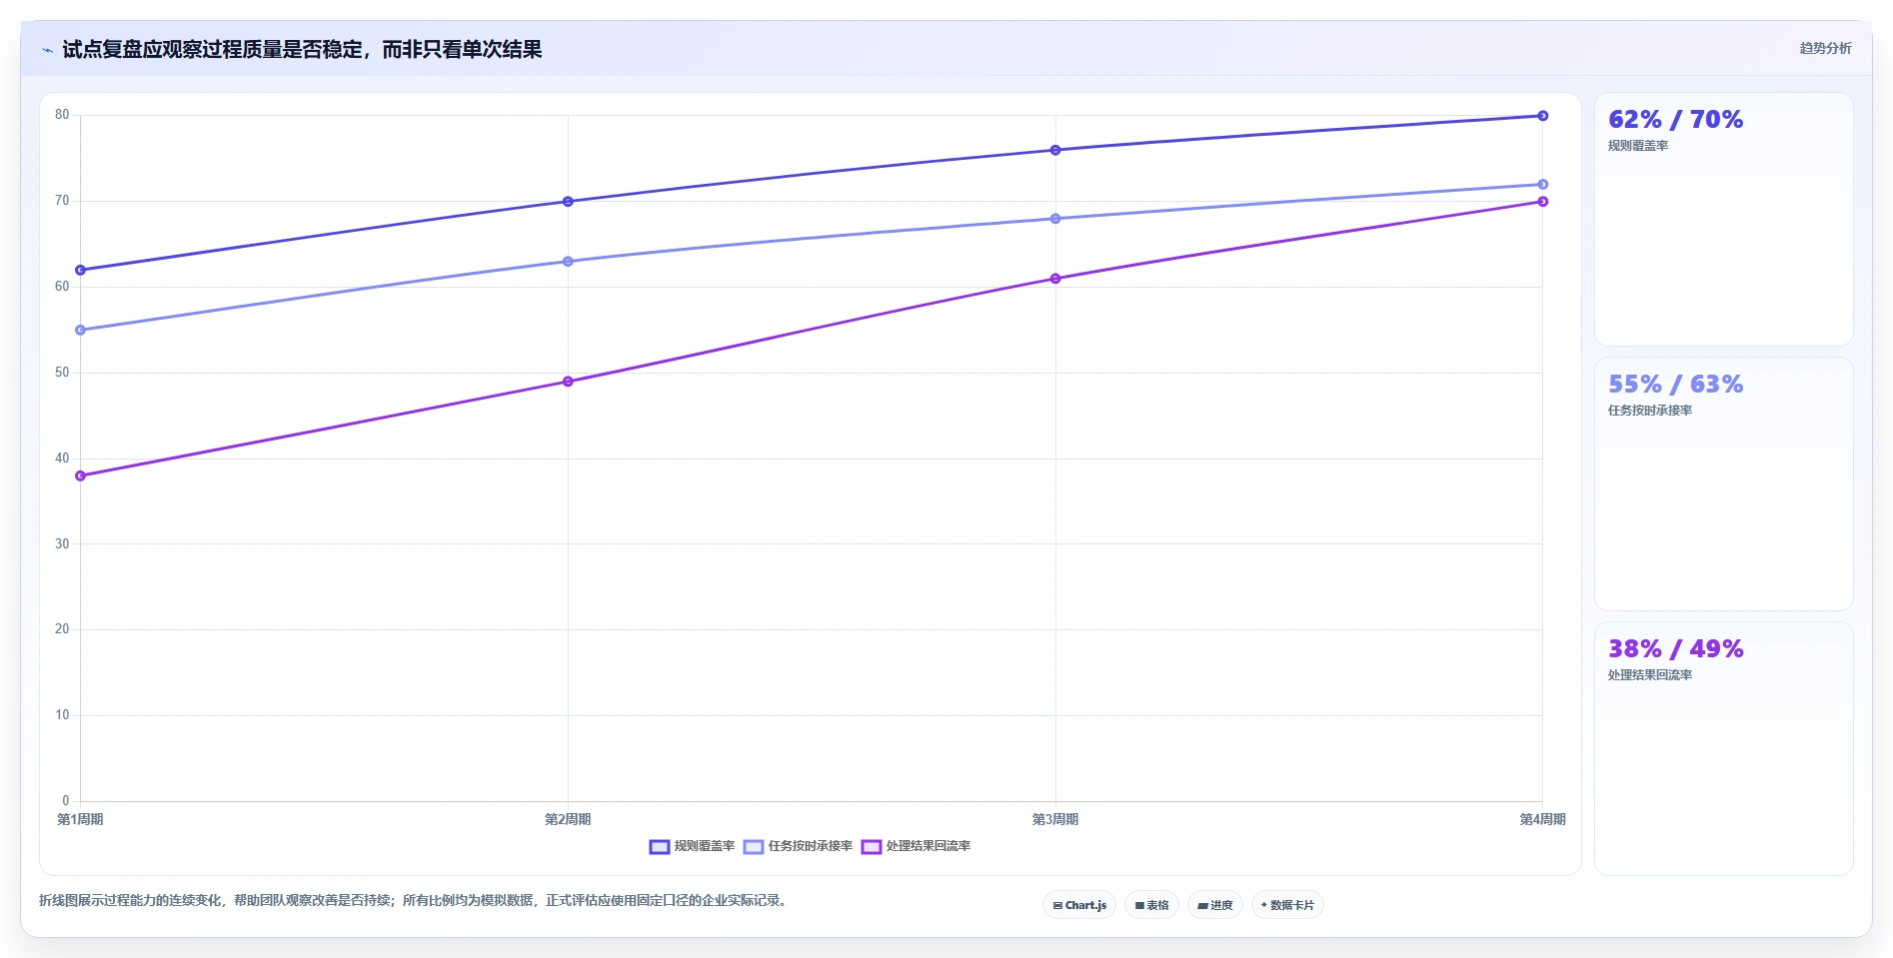Click the 第3周期 x-axis label

click(x=1055, y=819)
